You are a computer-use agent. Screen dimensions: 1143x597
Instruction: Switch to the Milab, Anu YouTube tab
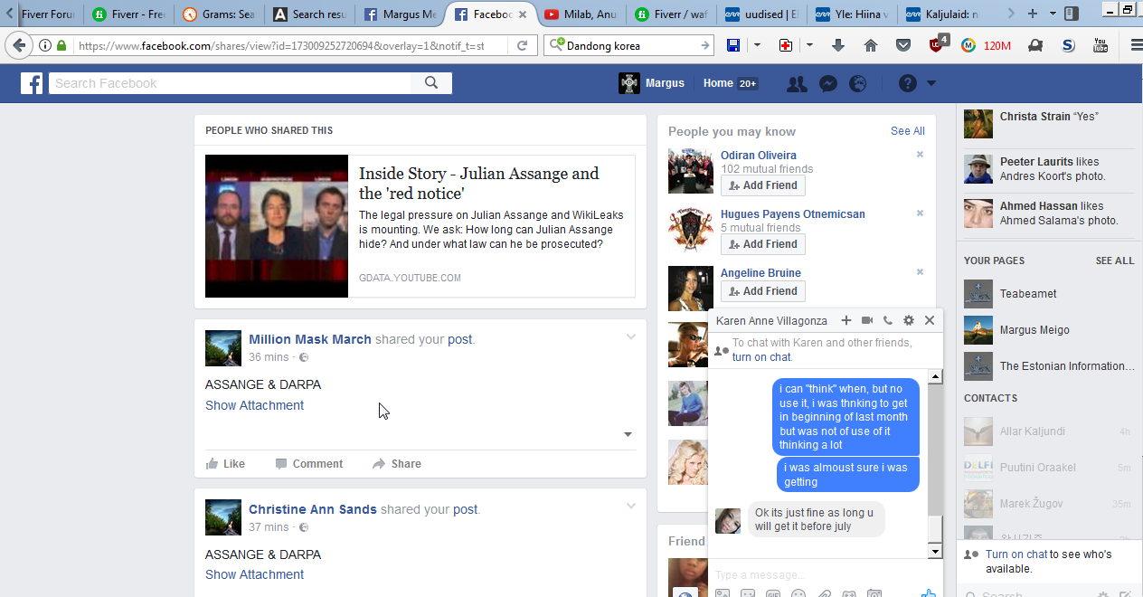click(x=581, y=14)
